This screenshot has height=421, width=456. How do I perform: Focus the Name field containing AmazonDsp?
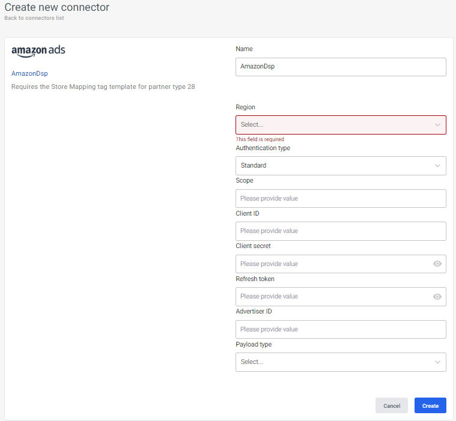click(341, 67)
